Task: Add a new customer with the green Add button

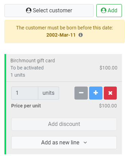Action: [109, 11]
